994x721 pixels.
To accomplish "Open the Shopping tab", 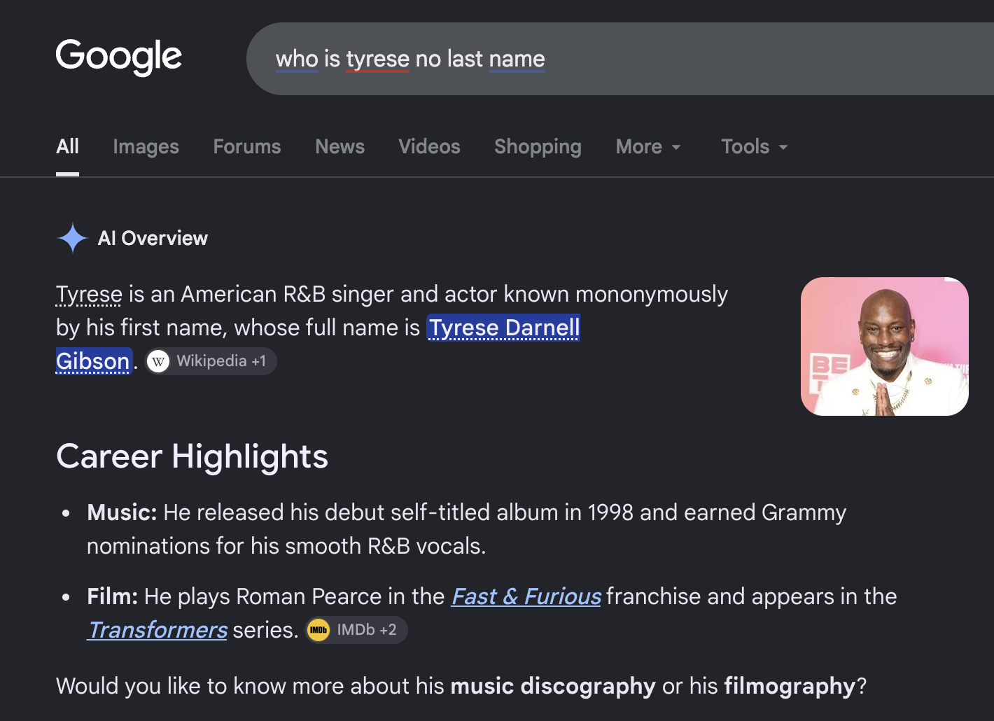I will point(538,146).
